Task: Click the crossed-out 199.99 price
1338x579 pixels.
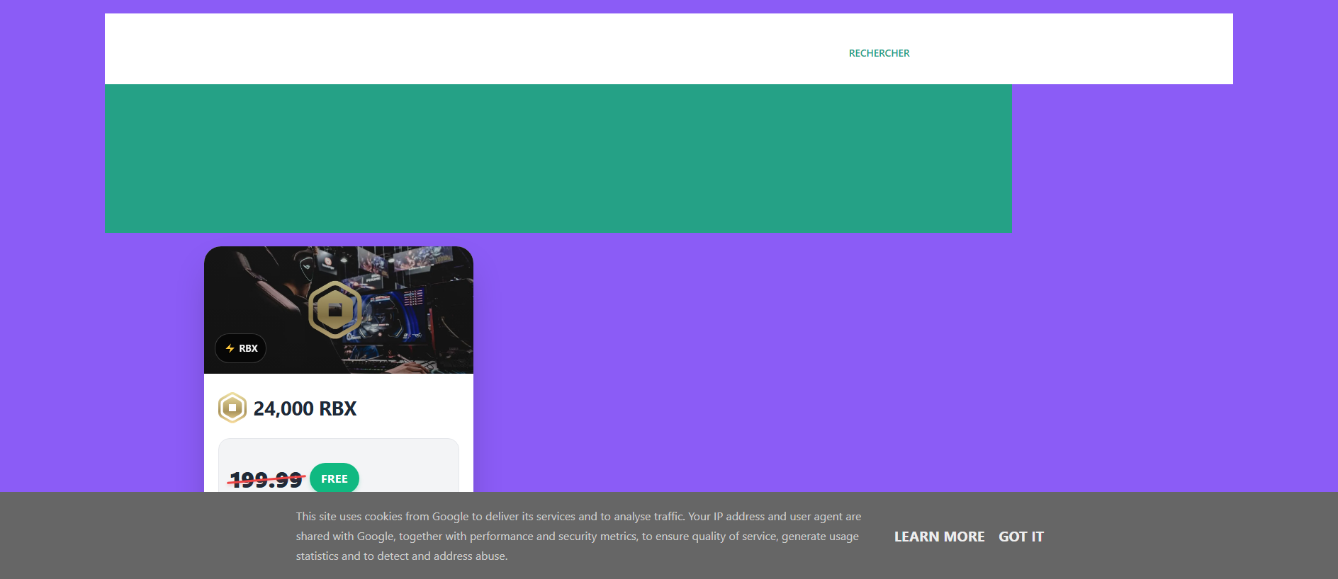Action: [266, 480]
